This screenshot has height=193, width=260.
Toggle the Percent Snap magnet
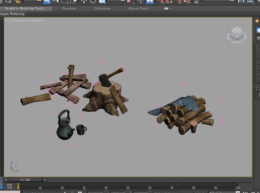[179, 1]
